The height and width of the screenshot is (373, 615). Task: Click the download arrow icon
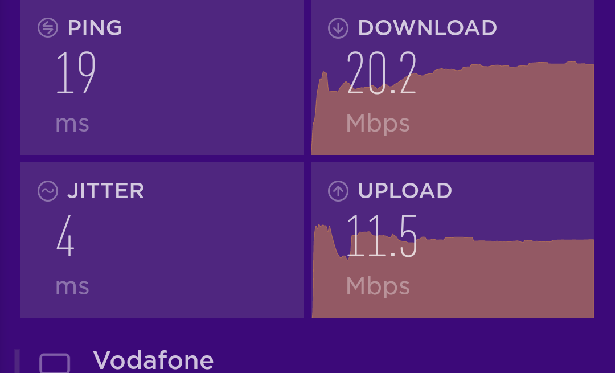[x=338, y=28]
